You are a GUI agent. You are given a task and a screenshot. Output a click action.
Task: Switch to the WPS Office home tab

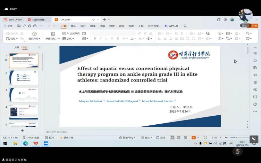(13, 20)
